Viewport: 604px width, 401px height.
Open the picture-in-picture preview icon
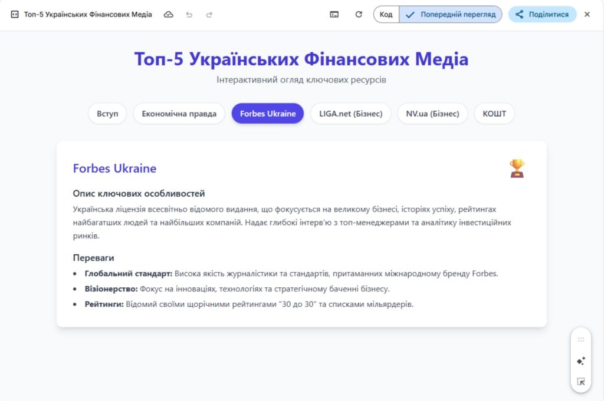point(334,14)
